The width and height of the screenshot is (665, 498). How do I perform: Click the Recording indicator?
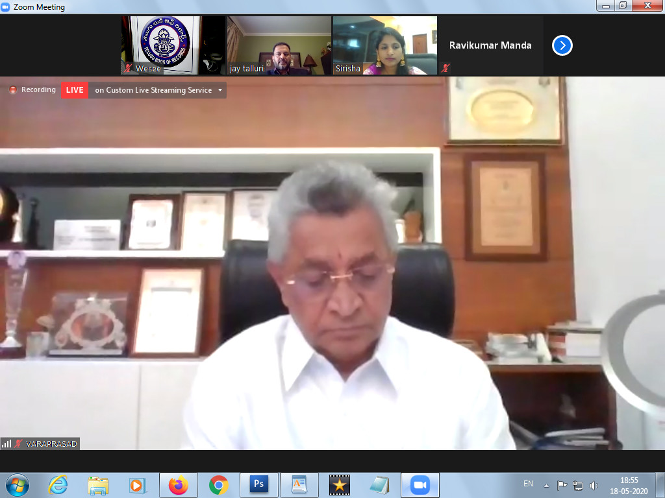tap(33, 90)
